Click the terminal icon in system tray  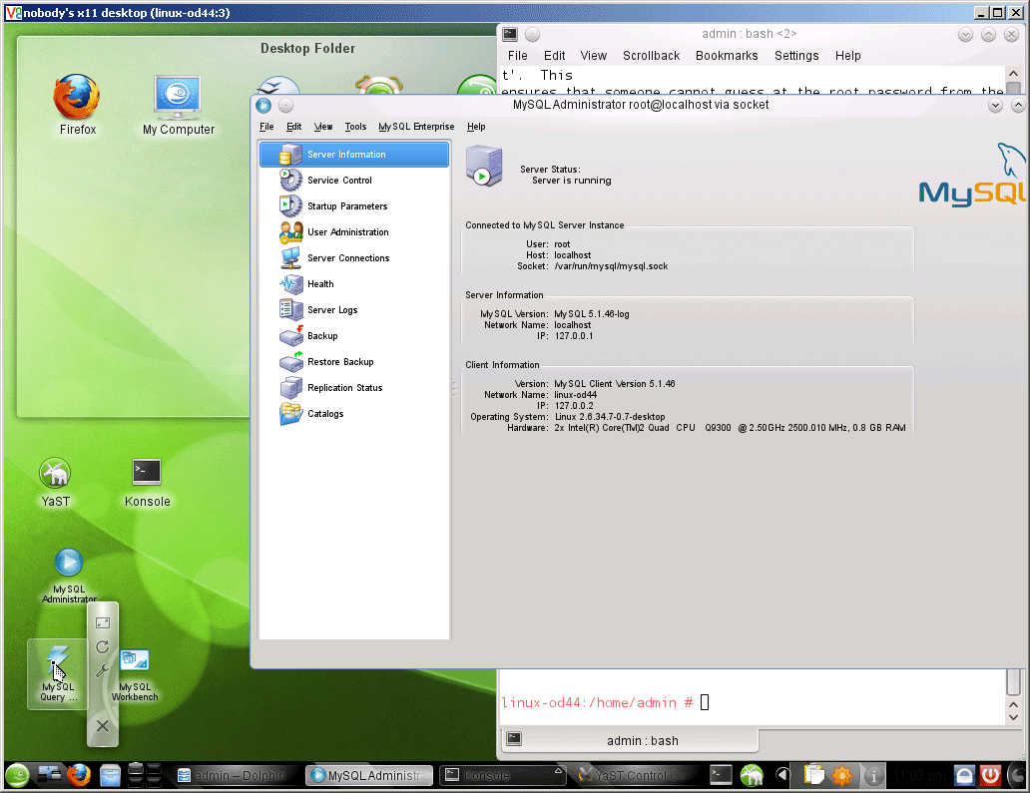[x=721, y=775]
